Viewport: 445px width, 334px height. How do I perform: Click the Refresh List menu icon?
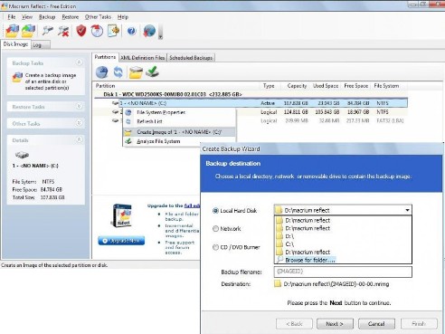coord(128,121)
